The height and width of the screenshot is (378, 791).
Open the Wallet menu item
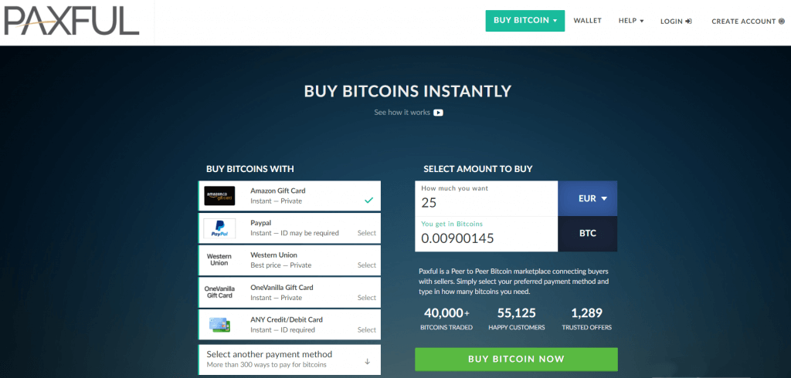pyautogui.click(x=588, y=21)
